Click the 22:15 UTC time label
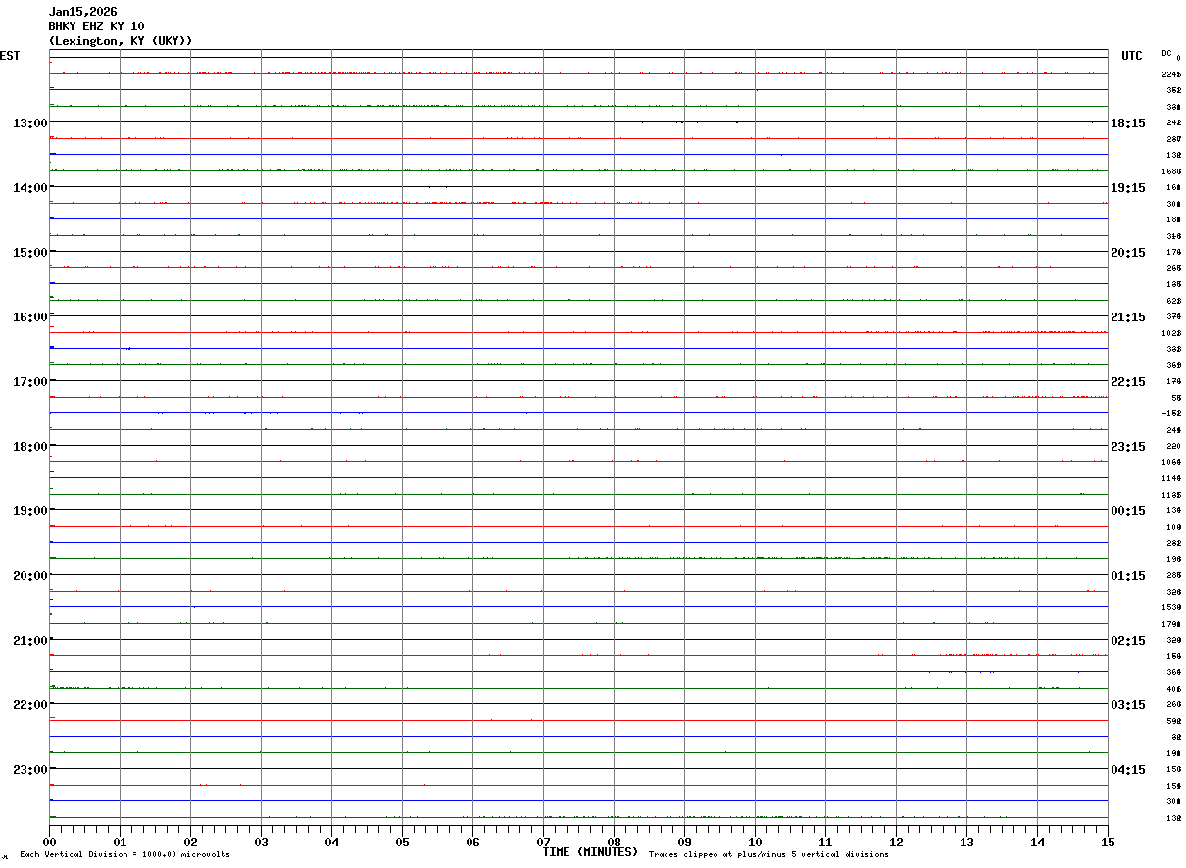 [1128, 381]
